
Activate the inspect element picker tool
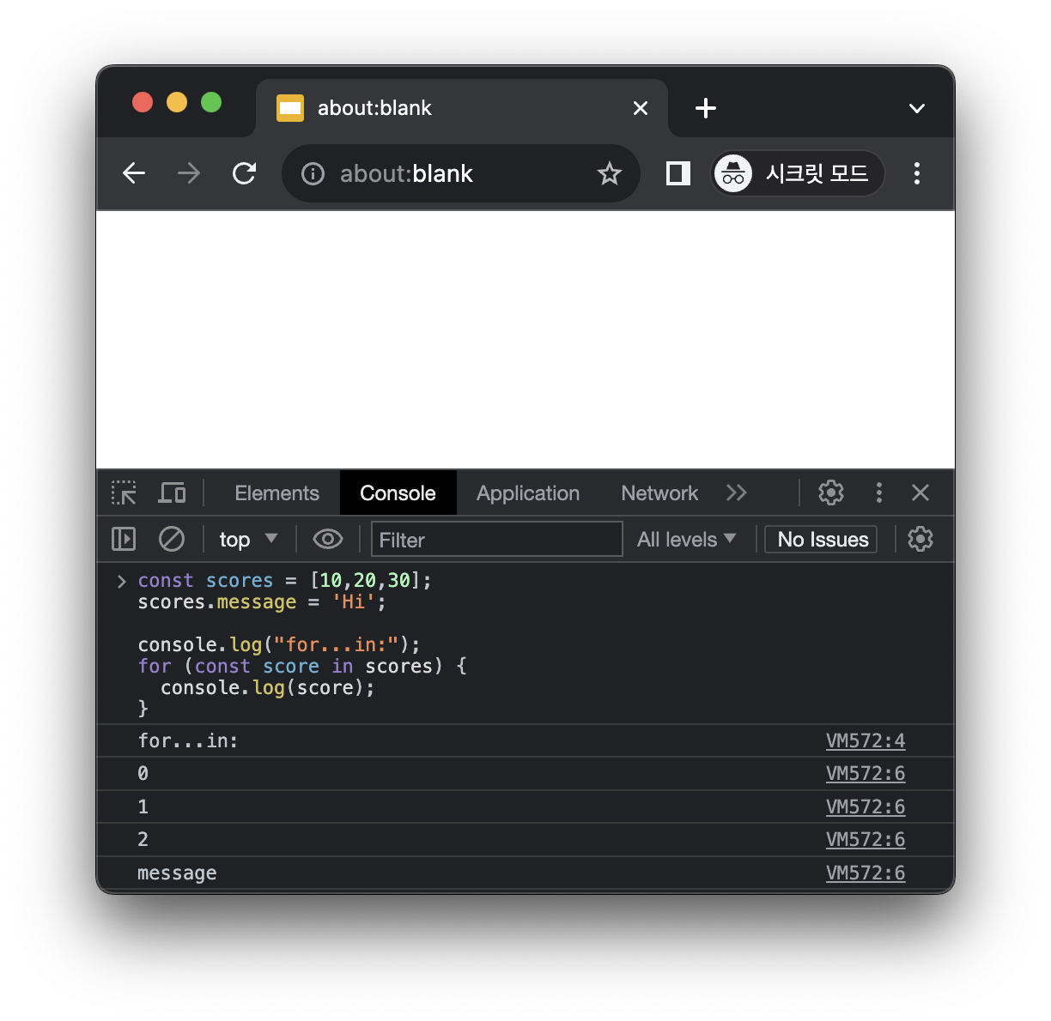coord(125,492)
